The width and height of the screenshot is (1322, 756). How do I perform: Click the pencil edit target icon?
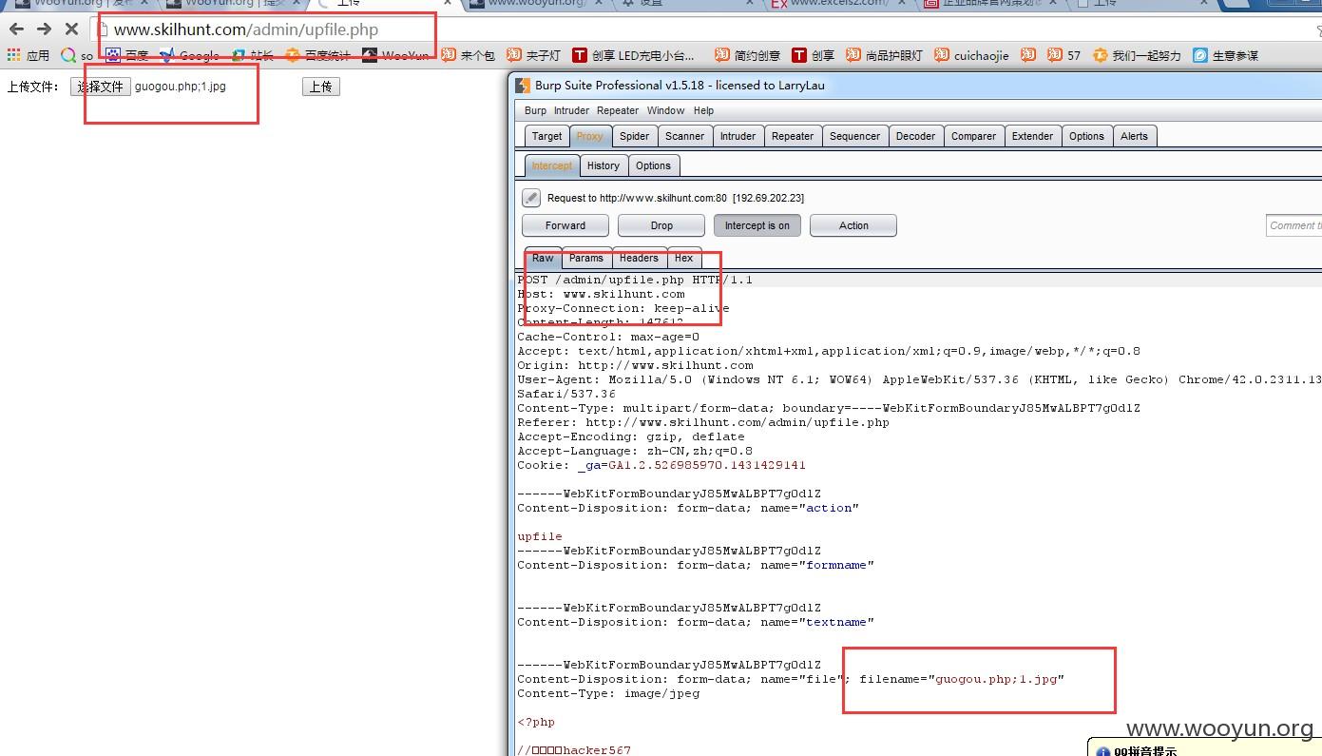(x=531, y=198)
